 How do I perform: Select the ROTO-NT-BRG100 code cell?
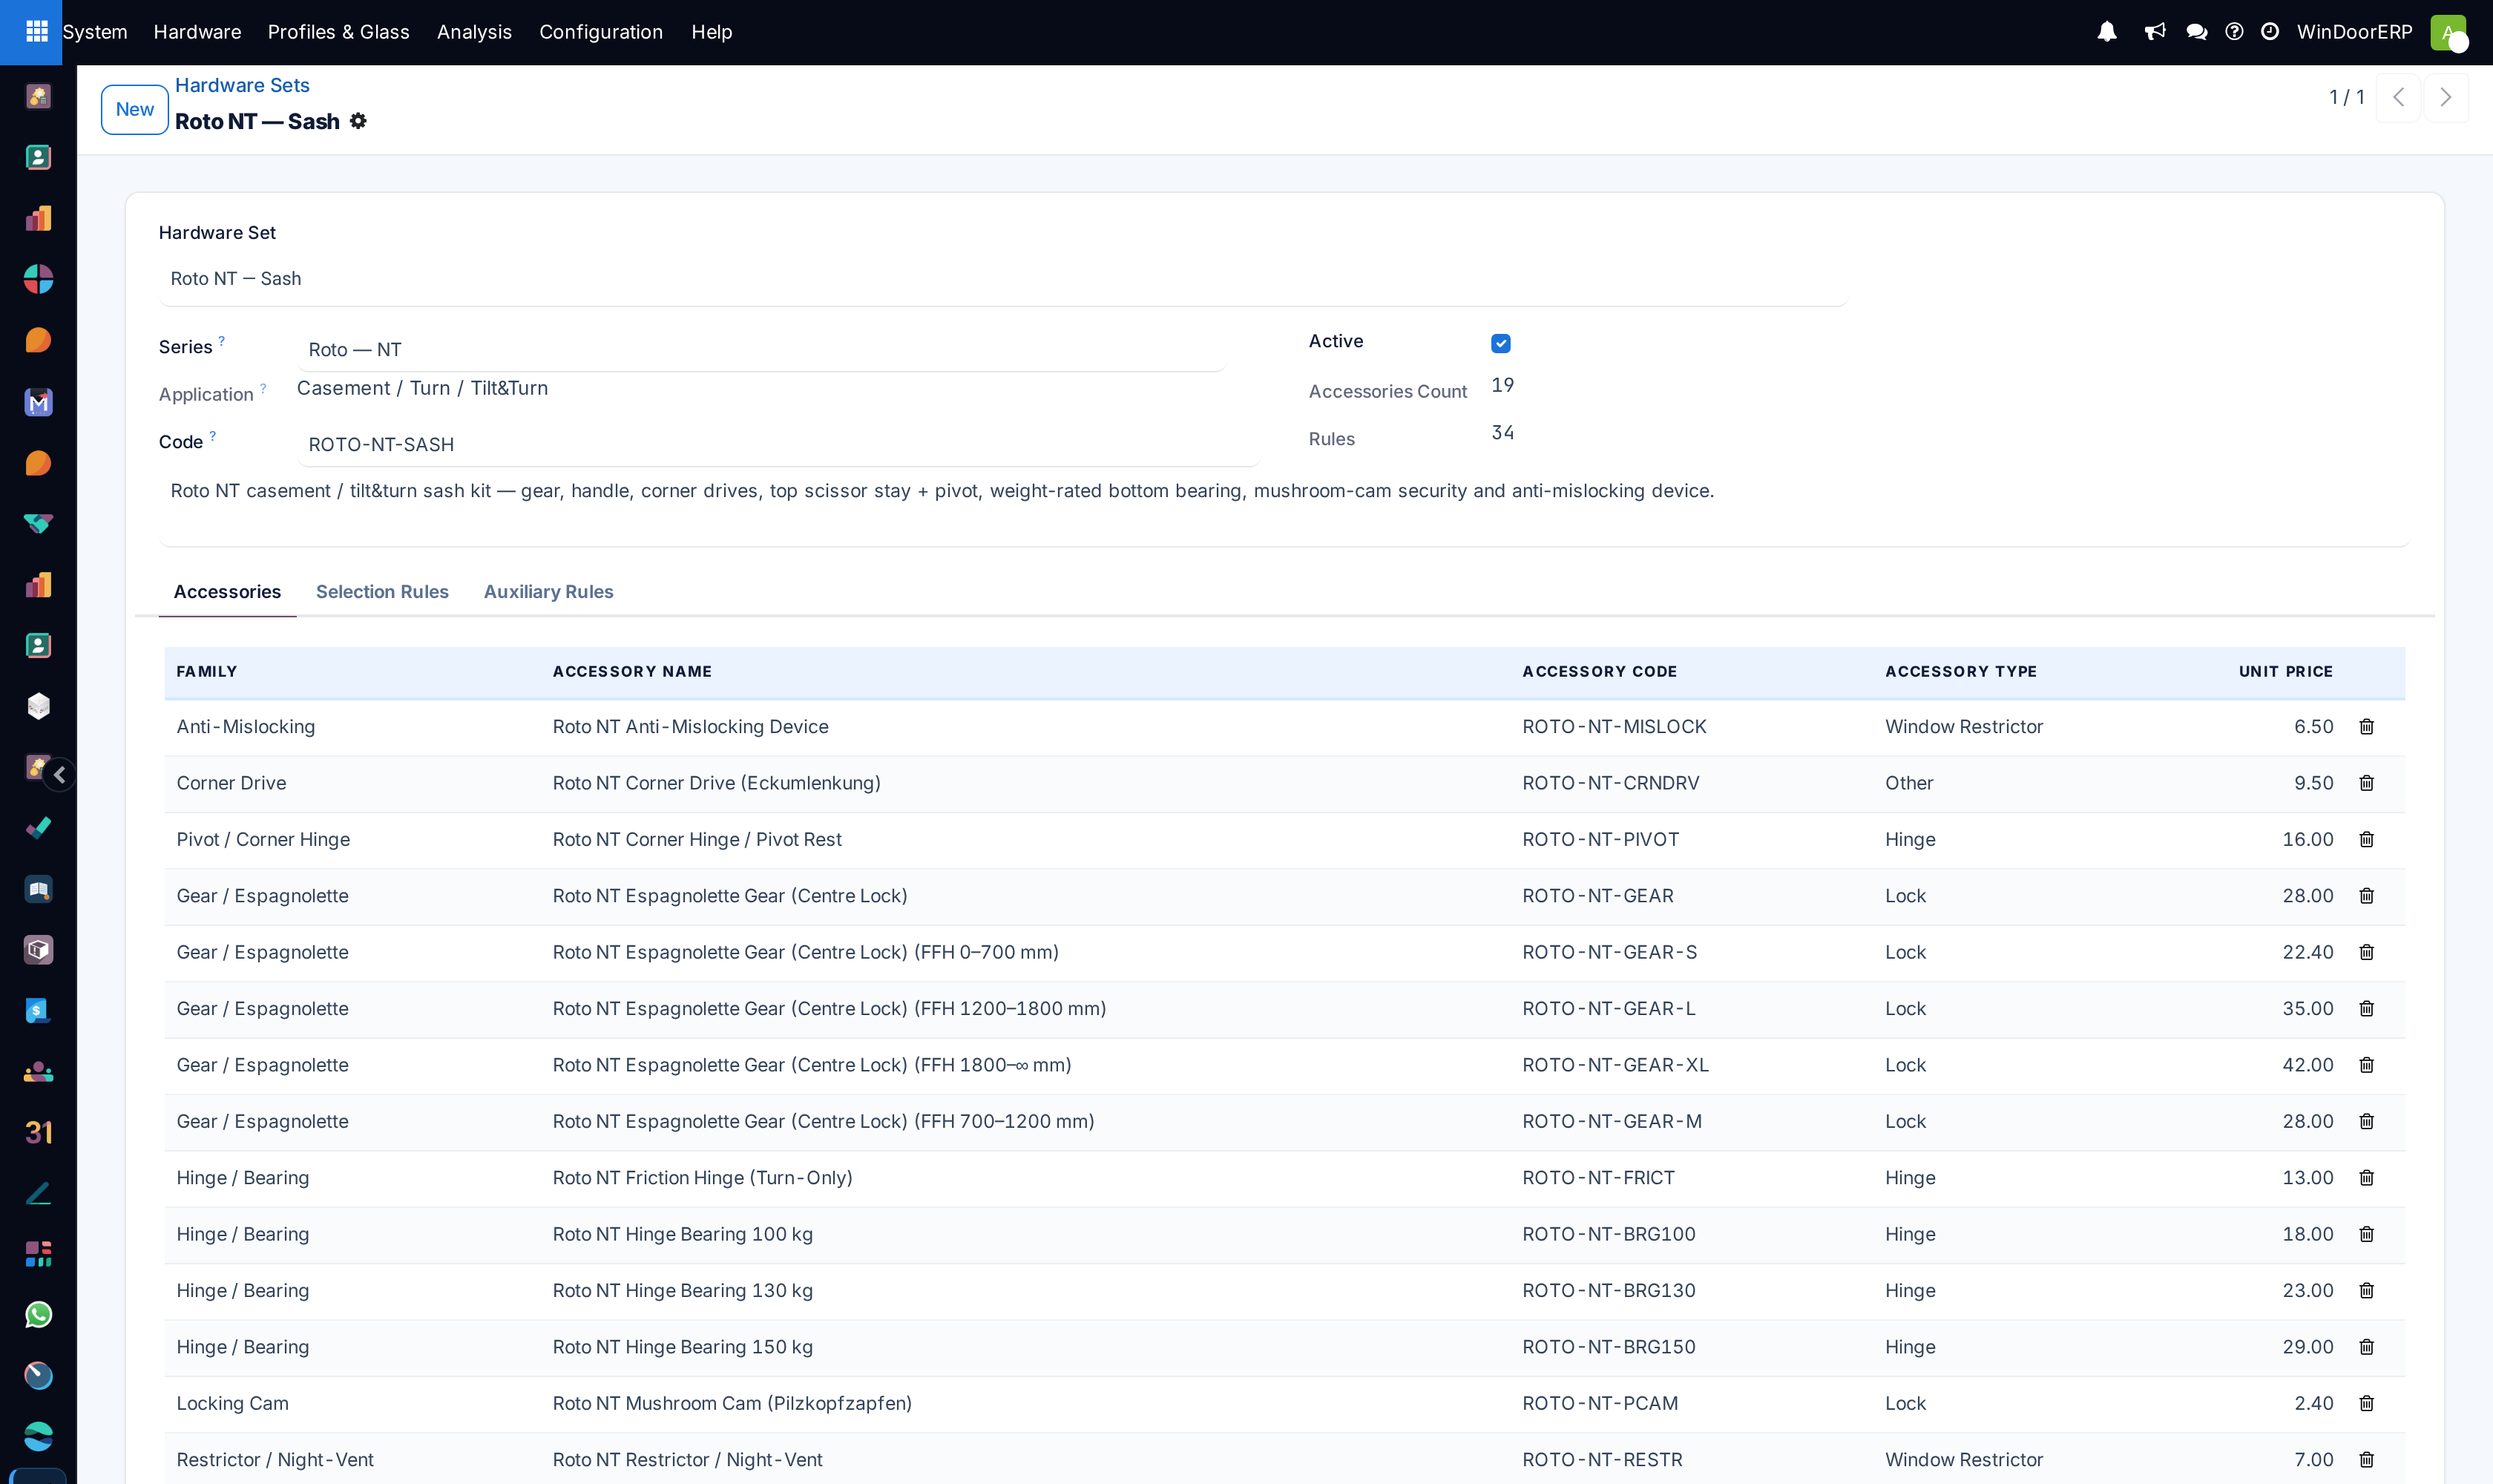point(1608,1234)
